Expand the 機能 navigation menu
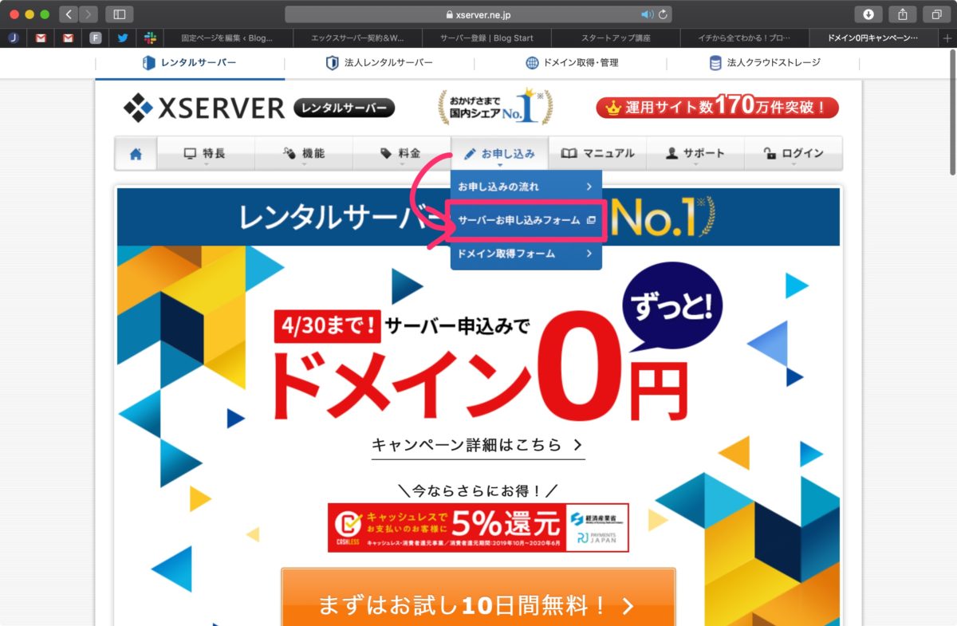Image resolution: width=957 pixels, height=626 pixels. 303,154
